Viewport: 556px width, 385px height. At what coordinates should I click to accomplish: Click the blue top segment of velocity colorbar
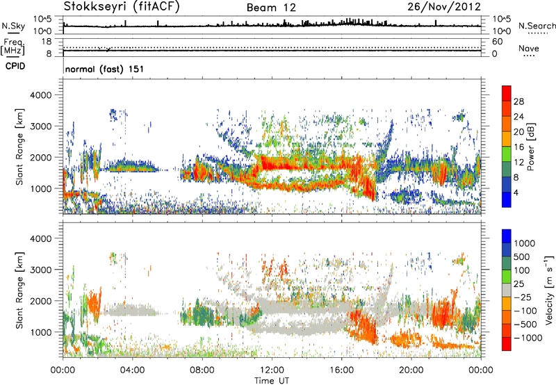[x=507, y=236]
